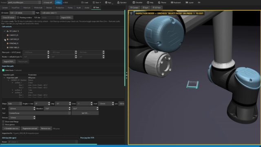261x147 pixels.
Task: Click the orange part icon in second Cell contents row
Action: 7,35
